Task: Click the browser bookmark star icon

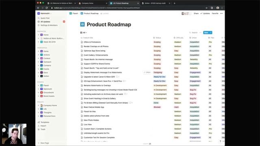Action: point(206,8)
